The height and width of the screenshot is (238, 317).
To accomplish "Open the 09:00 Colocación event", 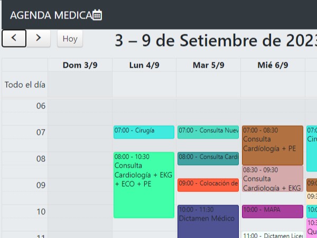I will point(208,185).
